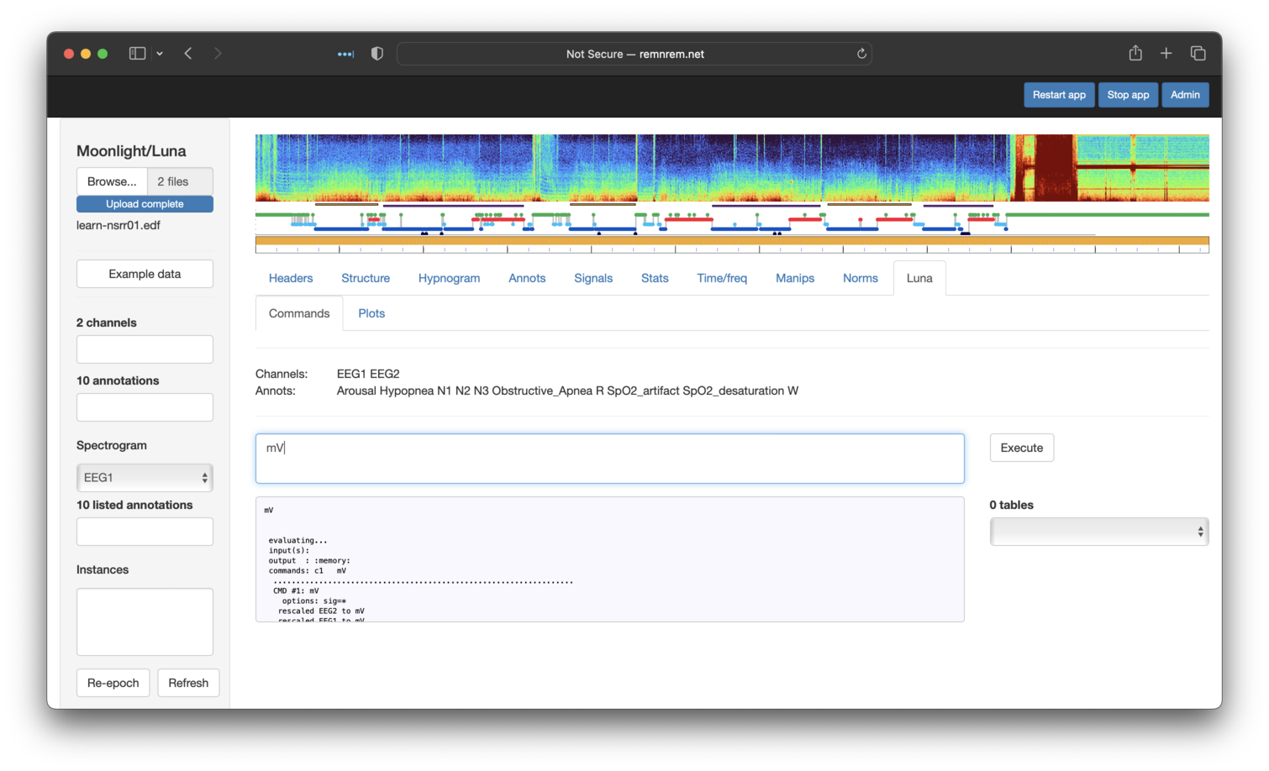The image size is (1269, 771).
Task: Click the Safari sidebar toggle icon
Action: (x=137, y=54)
